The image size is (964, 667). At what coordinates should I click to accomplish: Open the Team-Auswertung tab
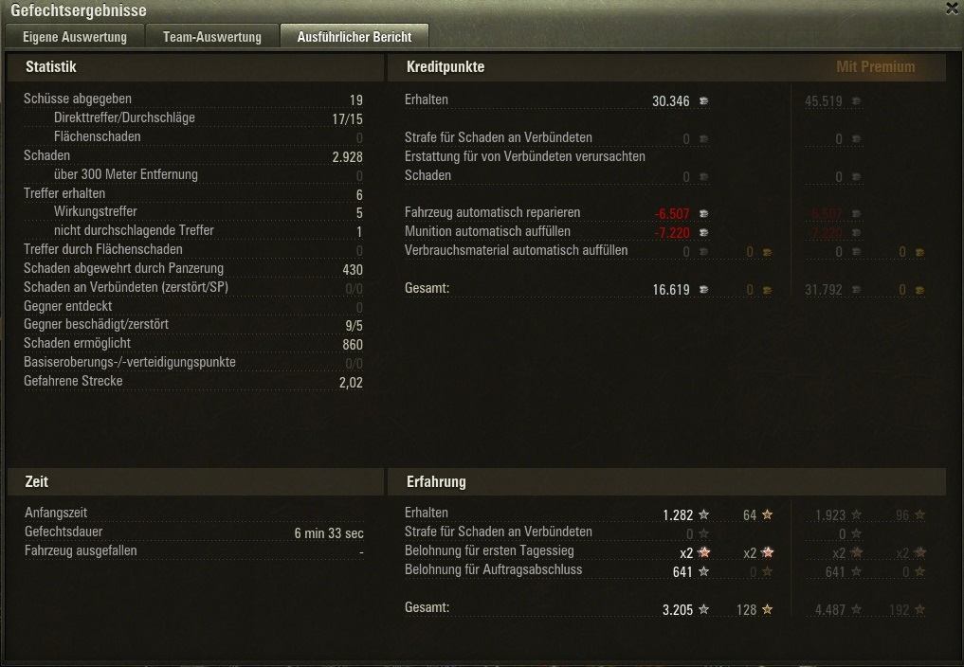(x=212, y=37)
